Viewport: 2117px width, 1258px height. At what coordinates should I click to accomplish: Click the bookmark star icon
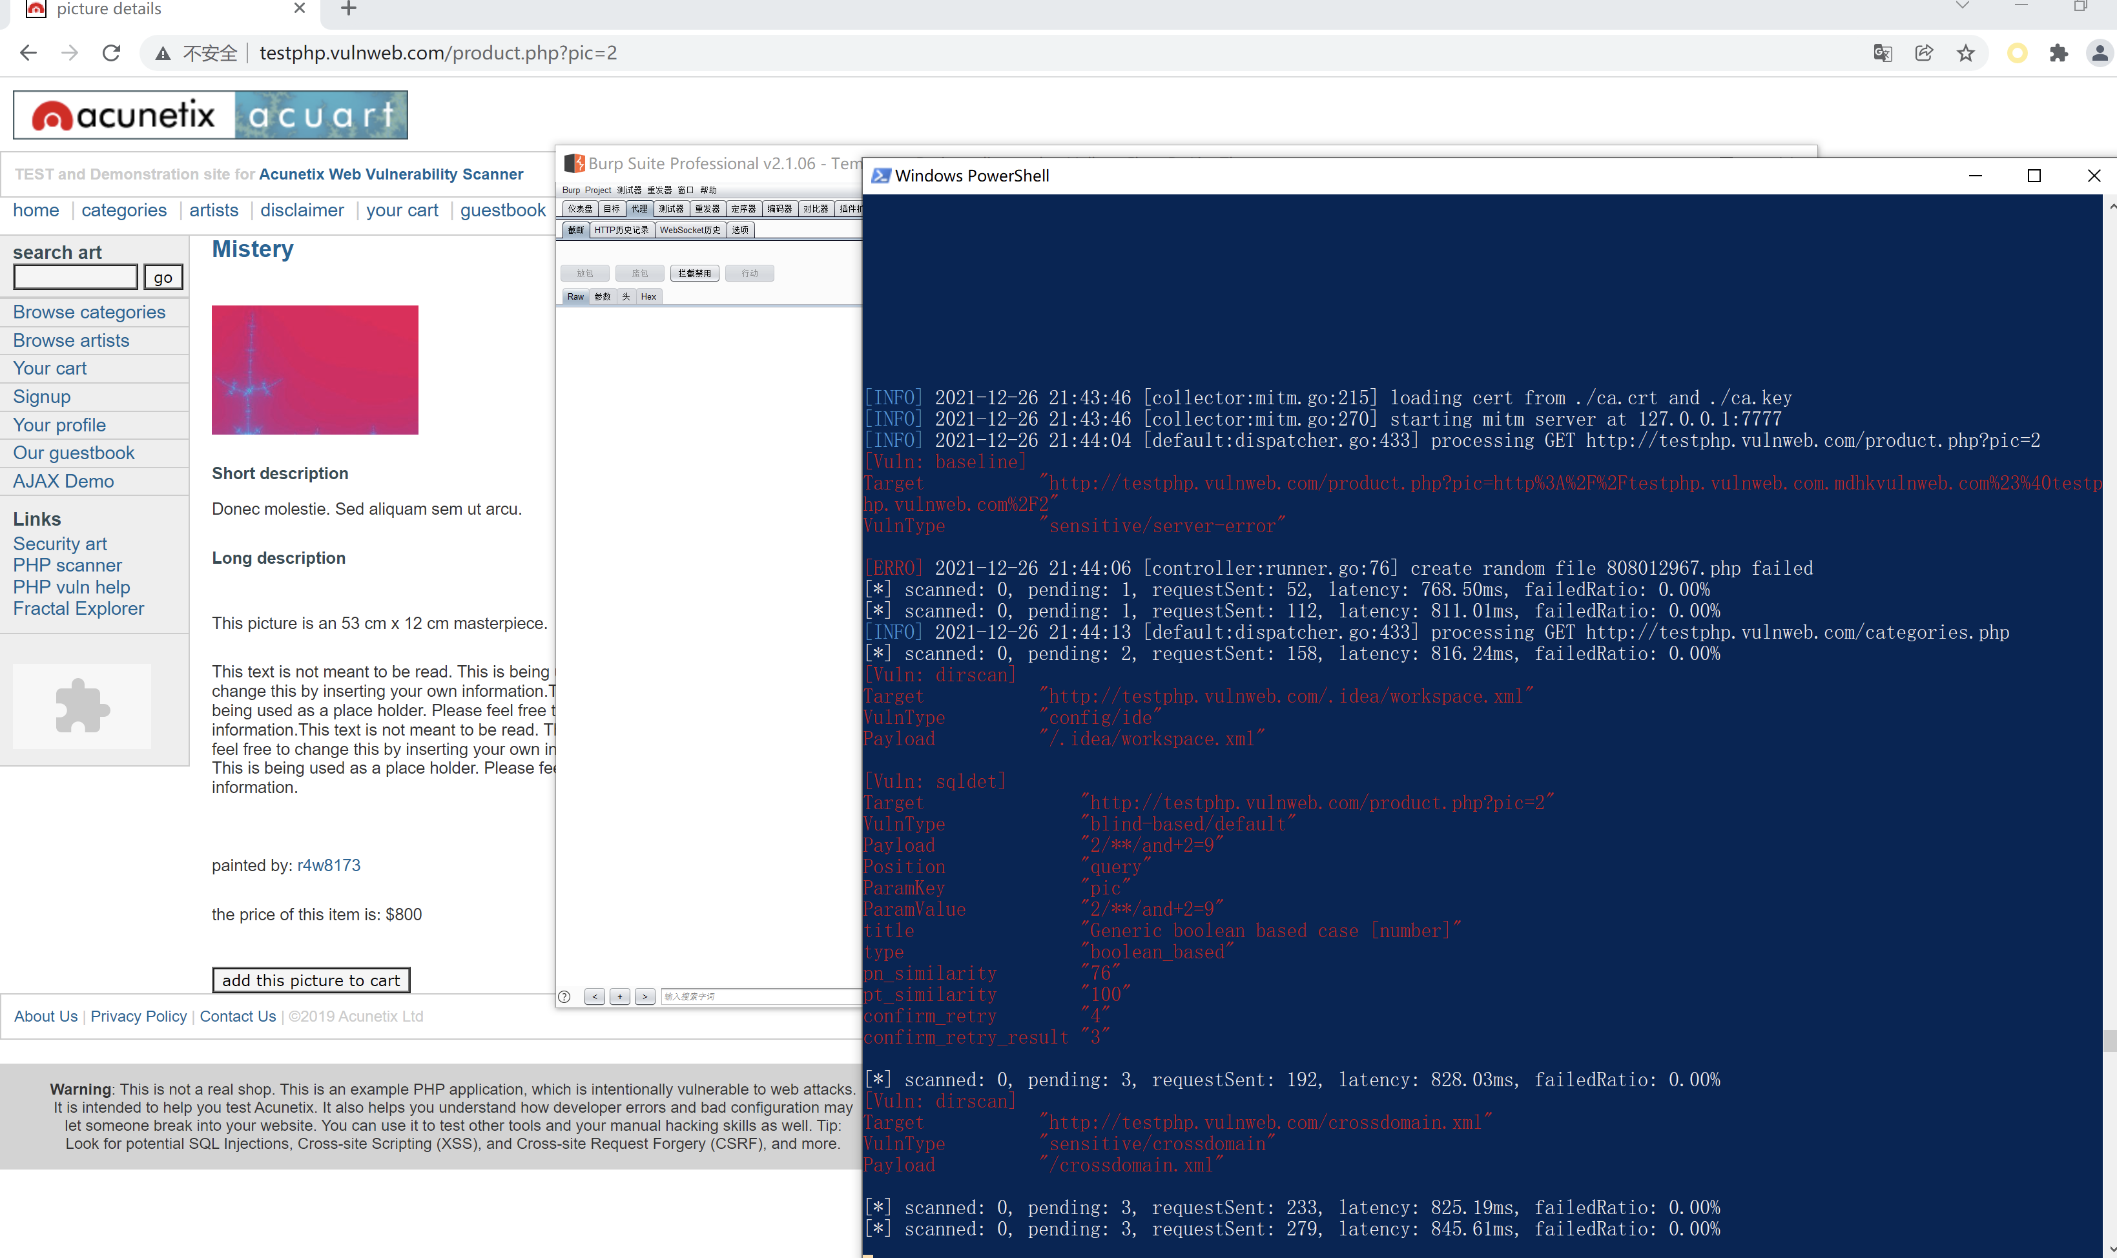point(1965,54)
